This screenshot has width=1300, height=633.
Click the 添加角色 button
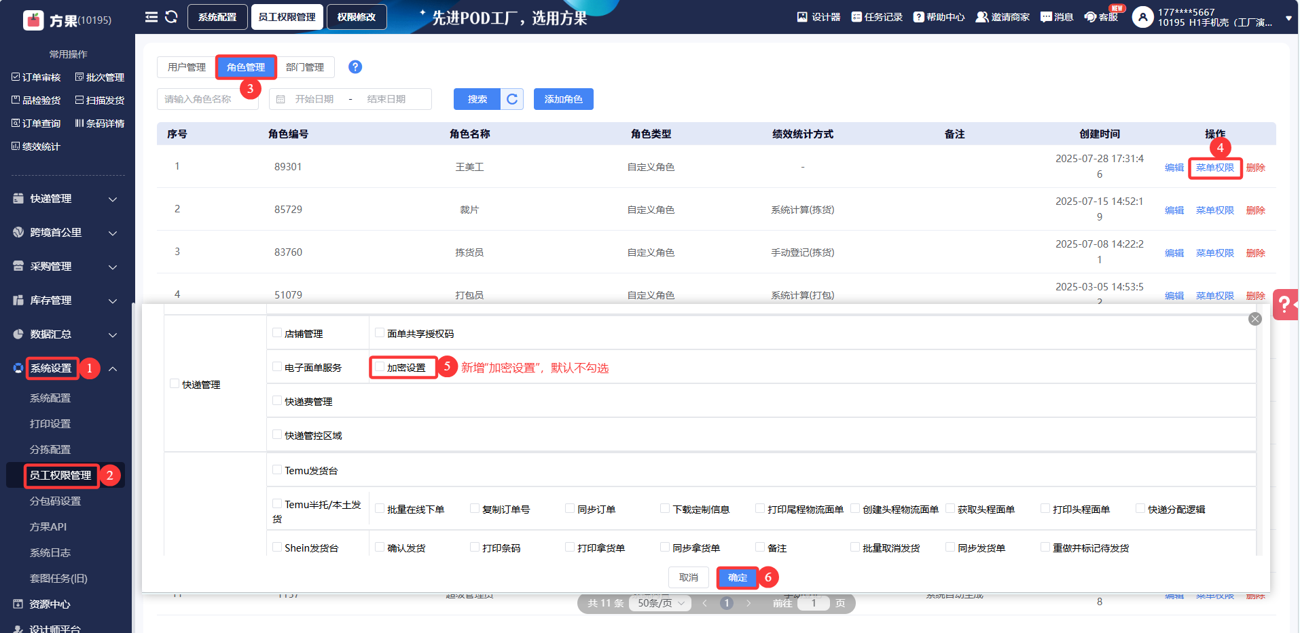[563, 99]
